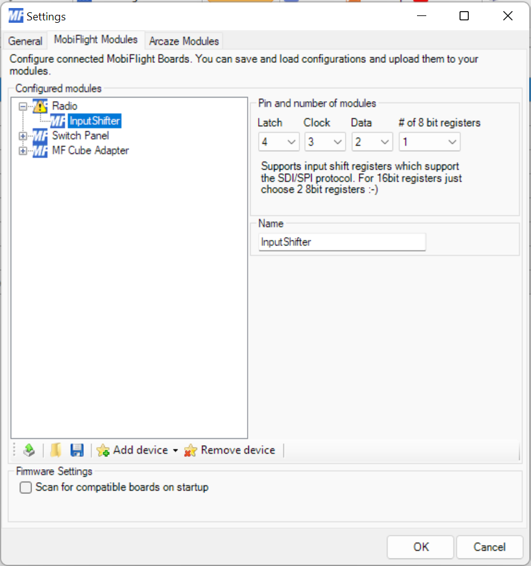Minimize the Settings window

422,16
